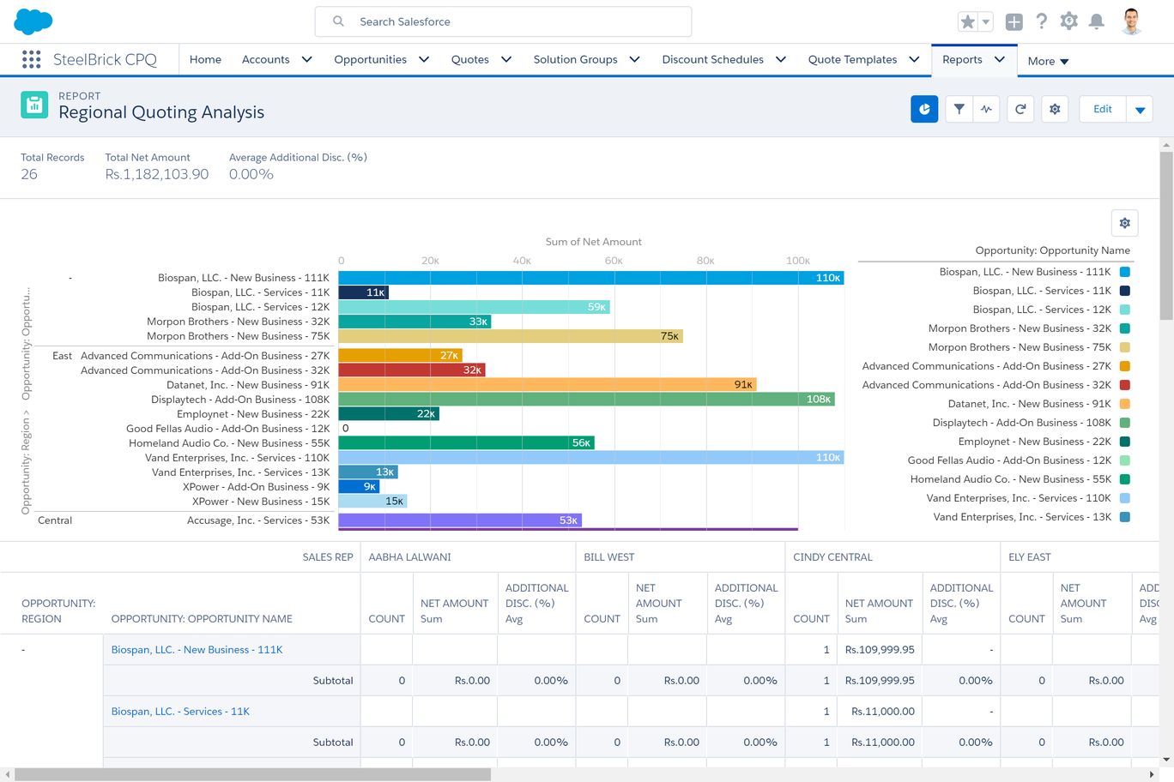Click the Favorites star icon

tap(967, 22)
